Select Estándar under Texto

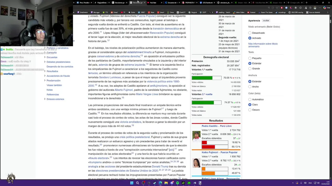click(x=250, y=63)
